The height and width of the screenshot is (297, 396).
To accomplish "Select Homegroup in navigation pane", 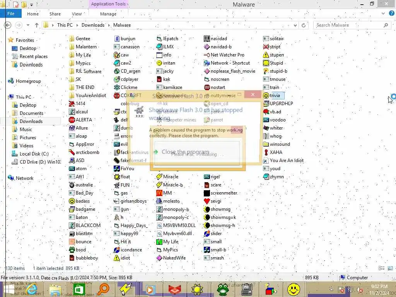I will pyautogui.click(x=28, y=81).
